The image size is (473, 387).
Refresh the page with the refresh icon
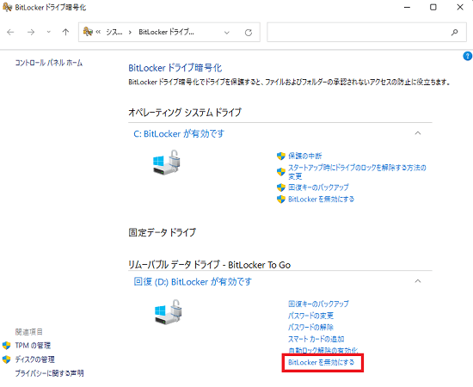(x=249, y=33)
